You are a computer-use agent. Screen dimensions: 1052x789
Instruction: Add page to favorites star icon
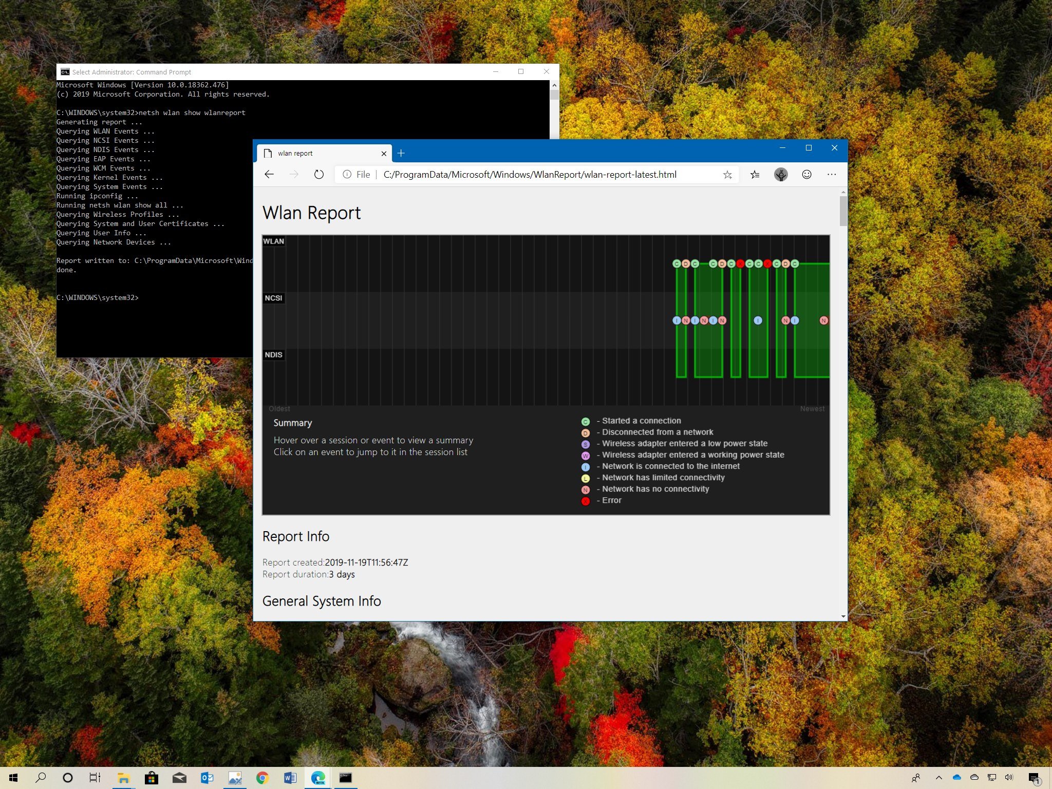[727, 175]
